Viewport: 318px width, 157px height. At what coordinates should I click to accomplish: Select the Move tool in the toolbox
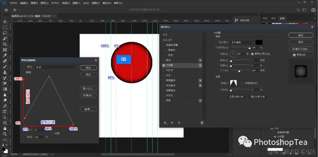point(5,22)
